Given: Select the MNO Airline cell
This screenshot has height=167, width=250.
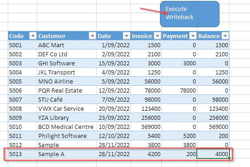Looking at the screenshot, I should (67, 81).
